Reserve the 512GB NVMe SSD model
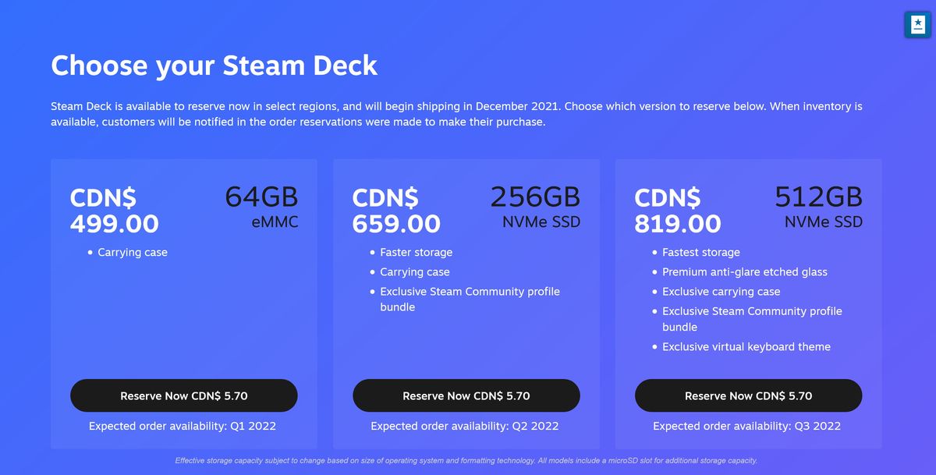 [749, 395]
